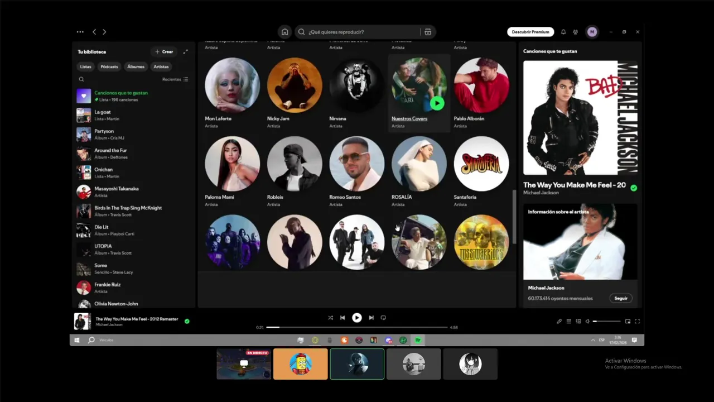Mute using the speaker icon
This screenshot has width=714, height=402.
pyautogui.click(x=587, y=321)
